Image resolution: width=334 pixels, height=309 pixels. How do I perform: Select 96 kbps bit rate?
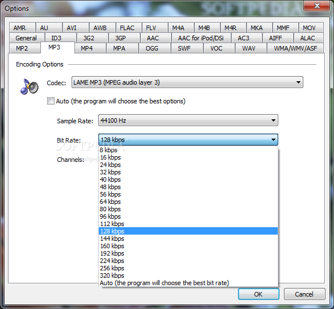click(189, 216)
